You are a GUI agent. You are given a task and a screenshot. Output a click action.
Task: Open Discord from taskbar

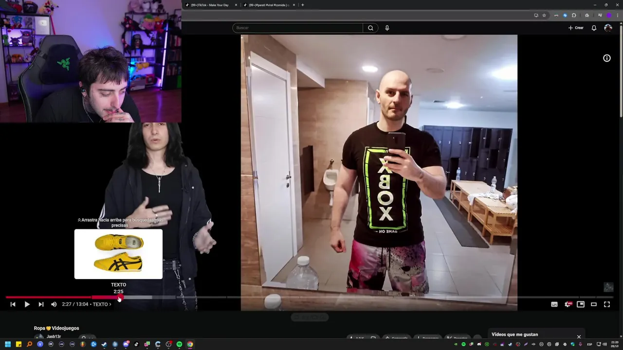pyautogui.click(x=126, y=344)
